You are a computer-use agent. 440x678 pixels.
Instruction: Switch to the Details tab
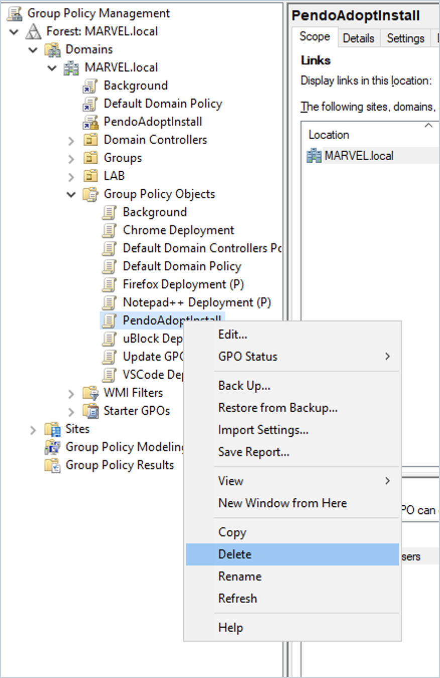tap(359, 38)
